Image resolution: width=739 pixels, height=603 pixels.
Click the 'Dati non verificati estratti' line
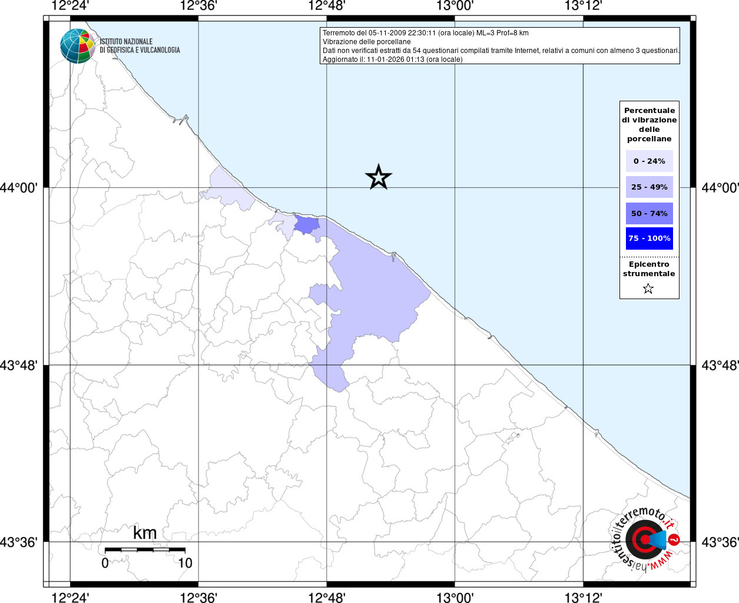[501, 51]
